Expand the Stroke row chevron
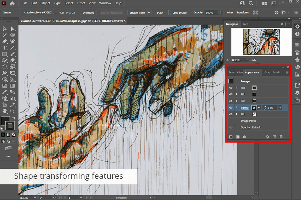 point(236,107)
